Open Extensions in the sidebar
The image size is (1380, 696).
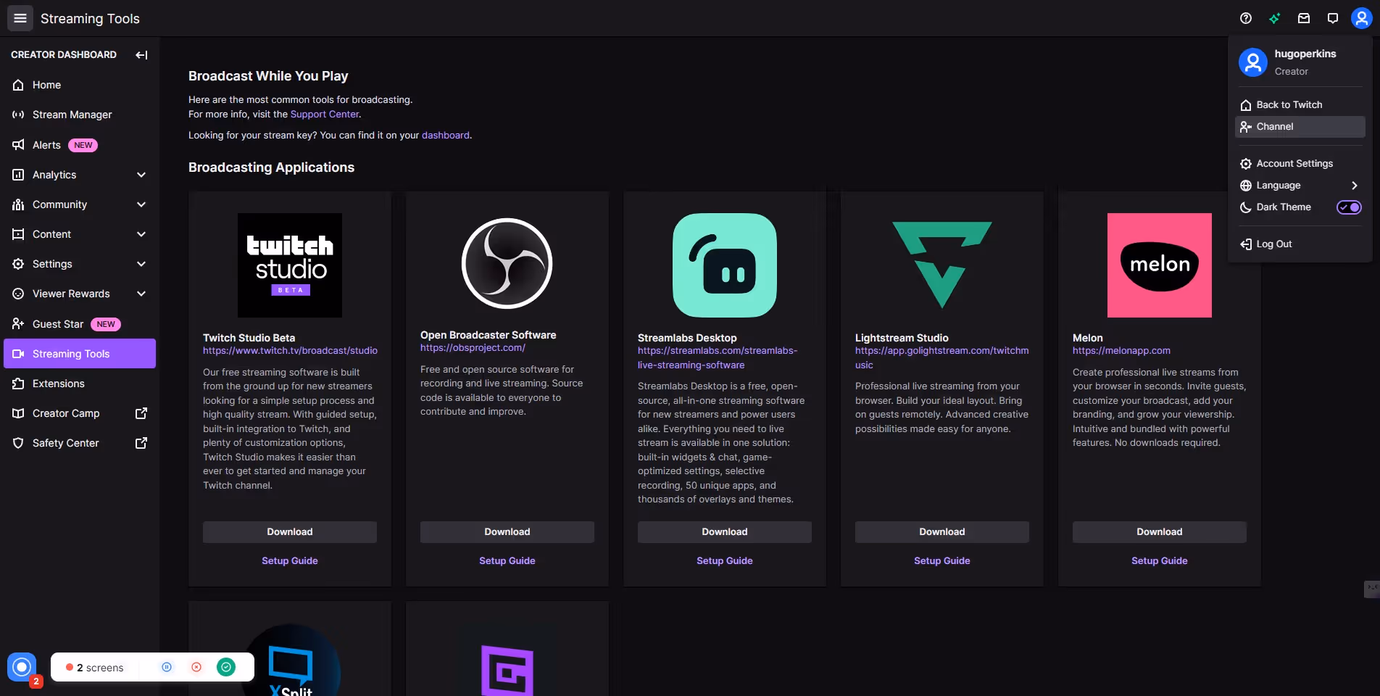(x=80, y=384)
